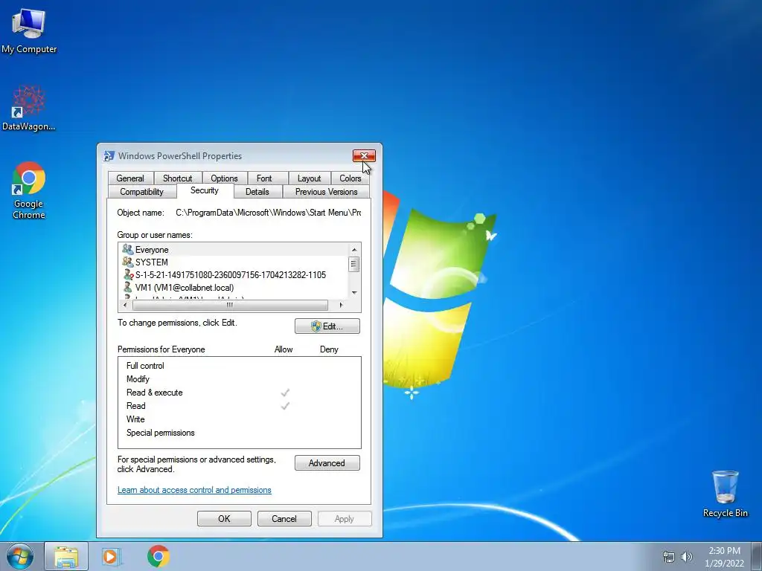Switch to the General tab
This screenshot has height=571, width=762.
[x=130, y=178]
